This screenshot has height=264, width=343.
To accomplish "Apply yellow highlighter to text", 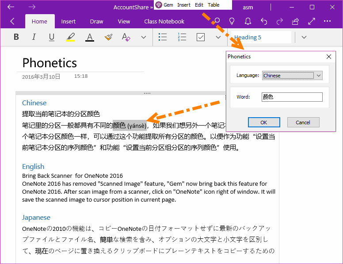I will pos(70,37).
